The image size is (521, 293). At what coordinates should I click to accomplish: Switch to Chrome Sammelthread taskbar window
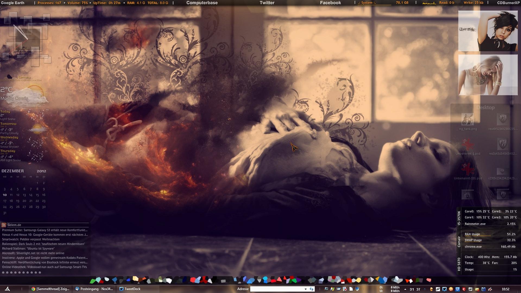tap(50, 289)
